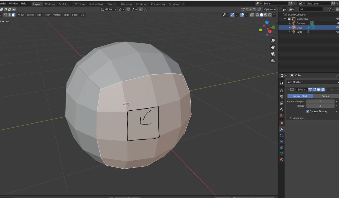Hide Light with its eye icon
This screenshot has height=198, width=339.
click(x=337, y=32)
